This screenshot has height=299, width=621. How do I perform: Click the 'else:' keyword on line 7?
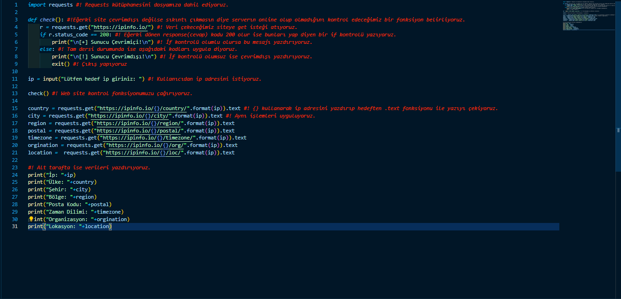[x=47, y=49]
